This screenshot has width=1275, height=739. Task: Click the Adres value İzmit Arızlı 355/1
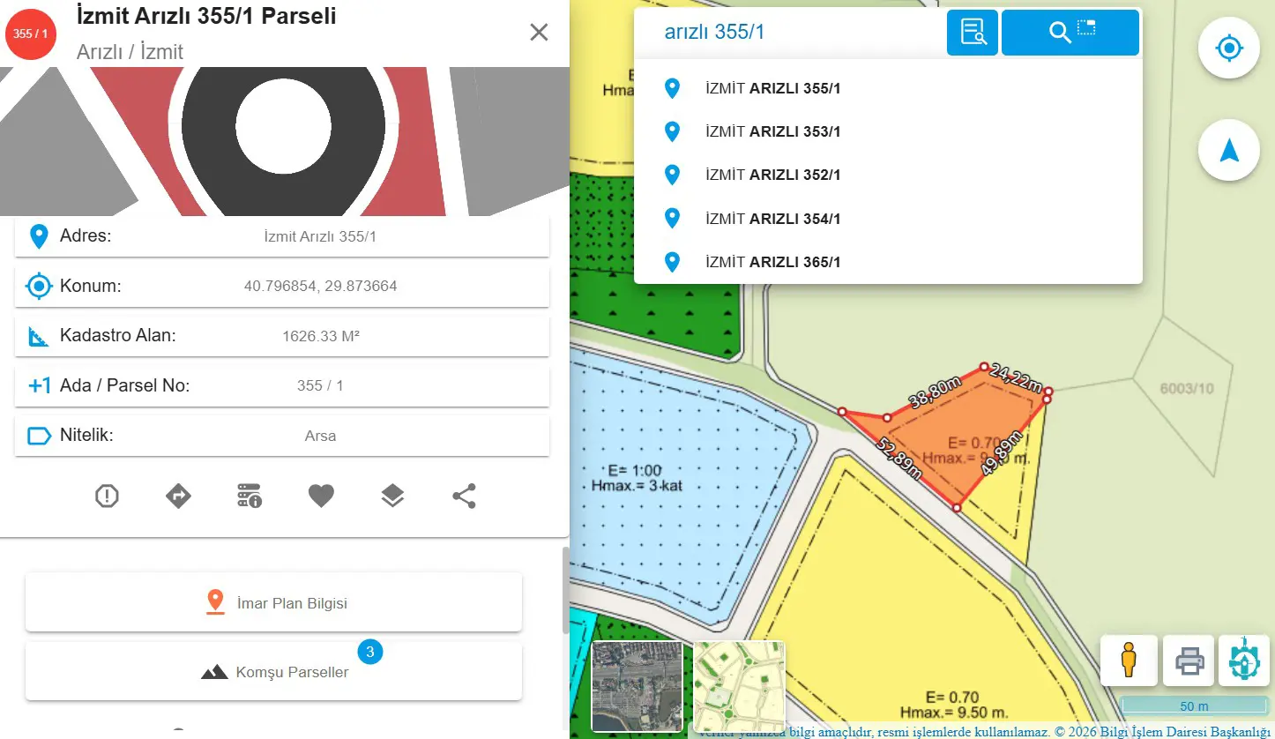pyautogui.click(x=320, y=236)
